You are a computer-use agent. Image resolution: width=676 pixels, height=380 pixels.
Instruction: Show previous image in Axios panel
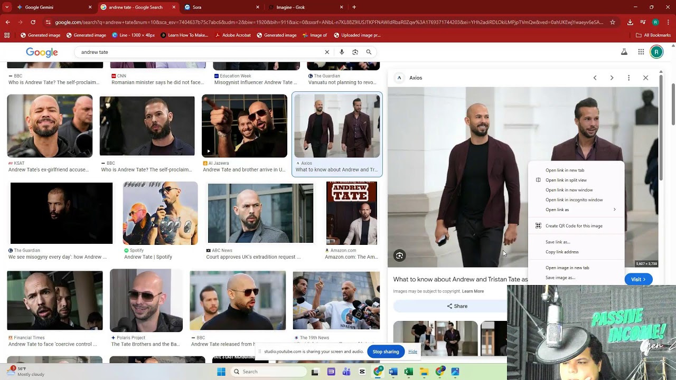tap(595, 78)
